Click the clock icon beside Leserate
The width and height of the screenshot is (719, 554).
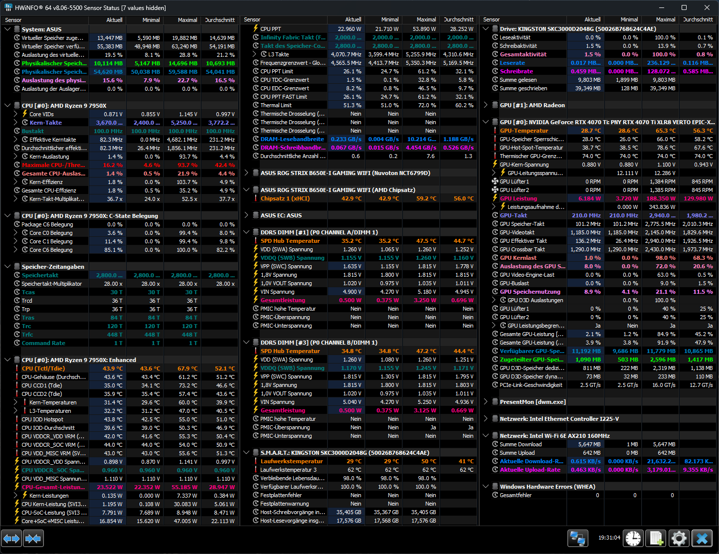[x=495, y=63]
